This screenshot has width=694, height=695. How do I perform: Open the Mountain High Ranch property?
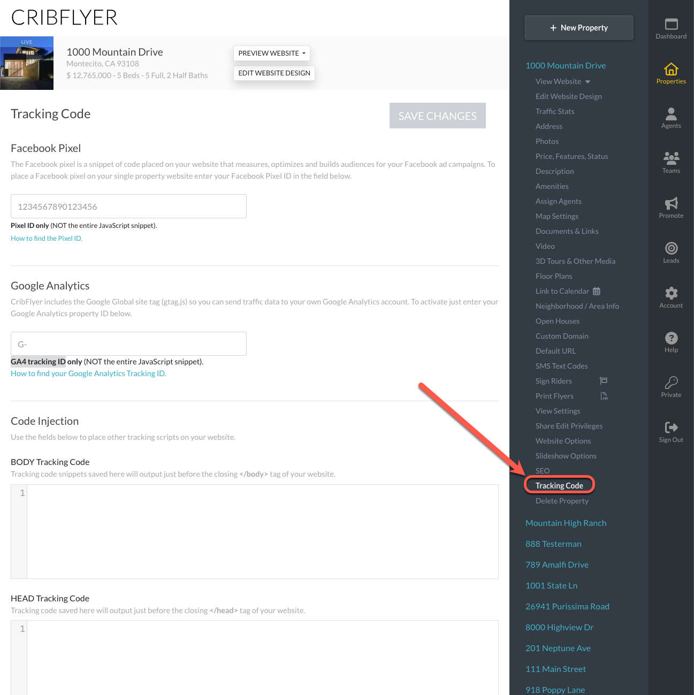click(566, 523)
